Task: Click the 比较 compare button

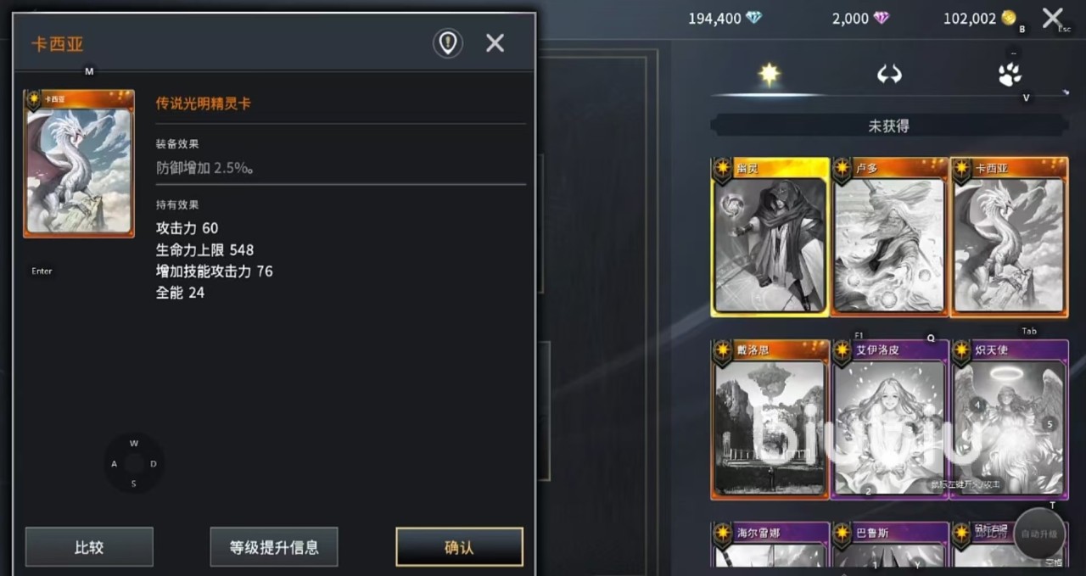Action: pos(89,547)
